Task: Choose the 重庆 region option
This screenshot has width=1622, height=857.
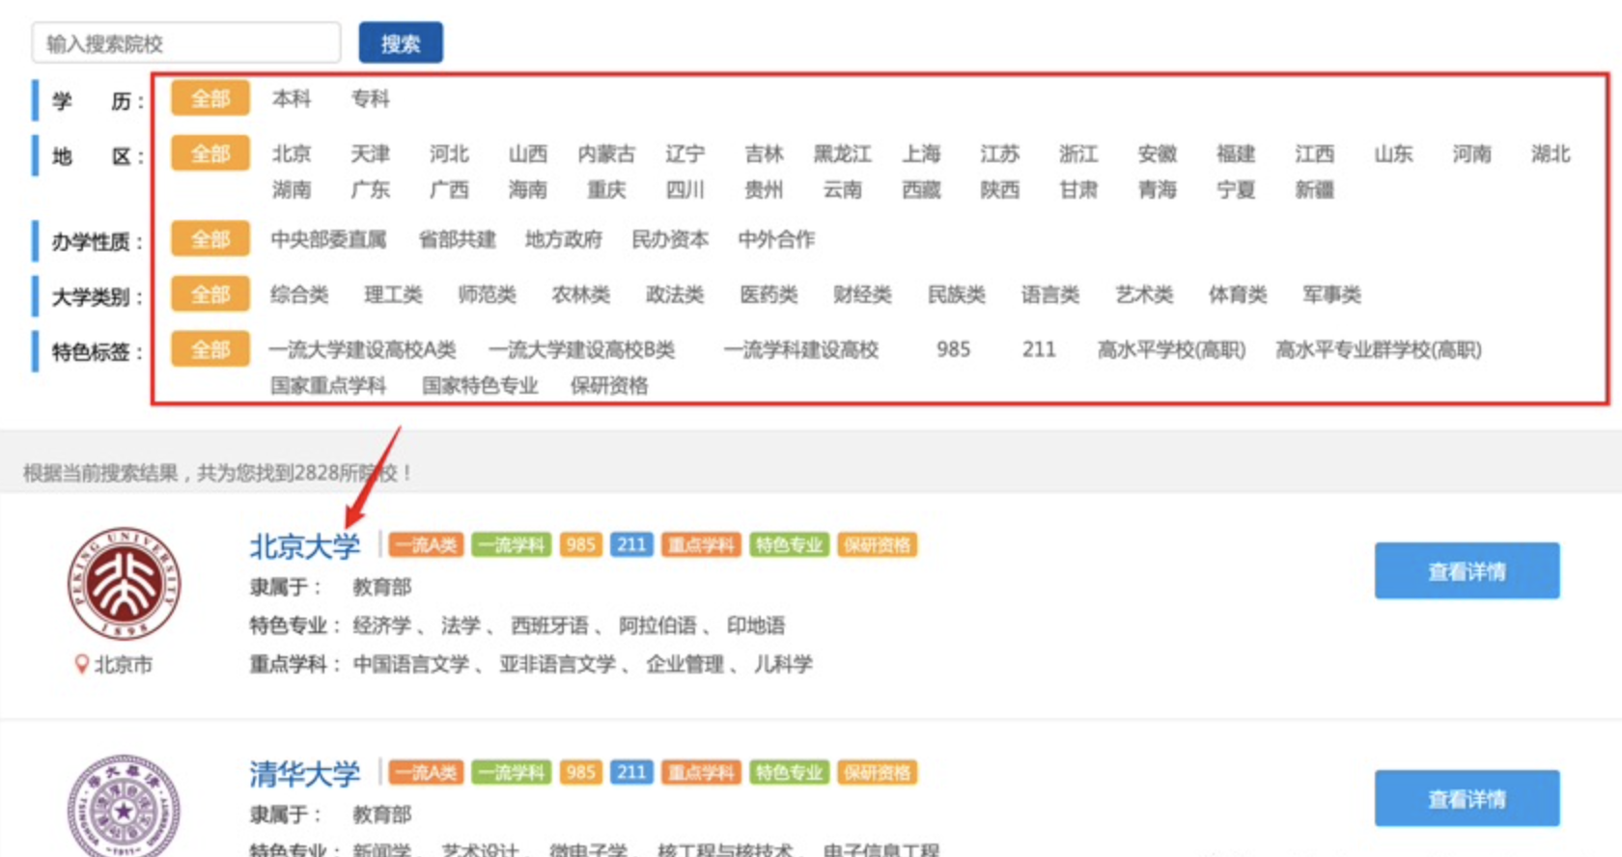Action: click(x=606, y=189)
